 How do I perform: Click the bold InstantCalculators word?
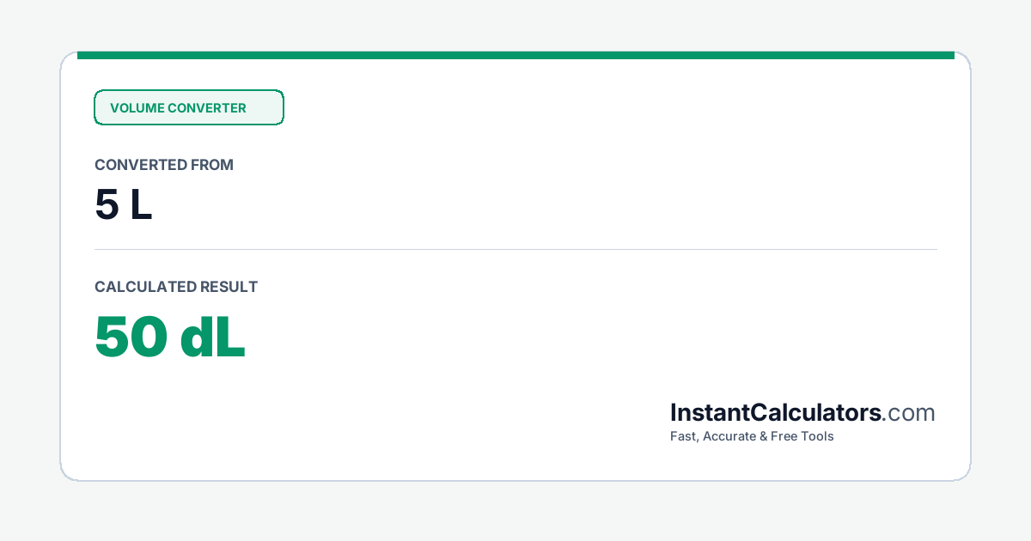point(776,412)
